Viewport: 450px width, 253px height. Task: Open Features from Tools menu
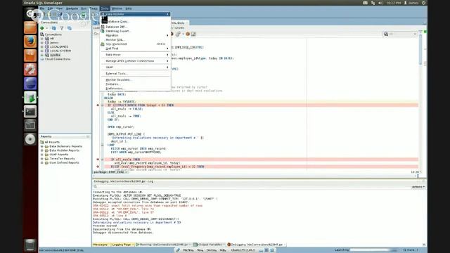pyautogui.click(x=135, y=84)
